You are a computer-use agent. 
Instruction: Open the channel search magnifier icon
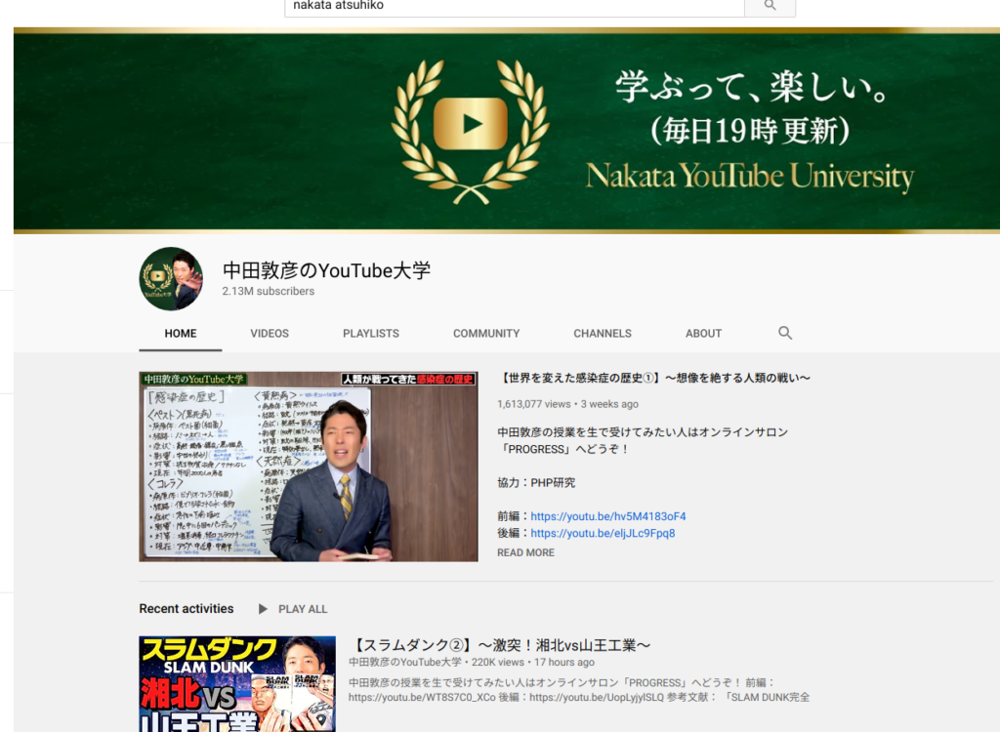coord(785,333)
